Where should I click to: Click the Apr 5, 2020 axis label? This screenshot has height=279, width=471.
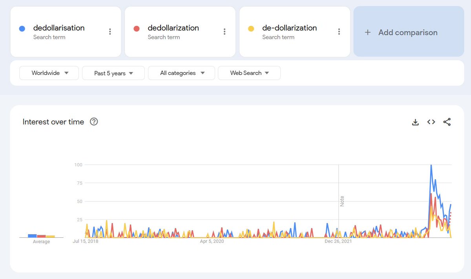(212, 241)
